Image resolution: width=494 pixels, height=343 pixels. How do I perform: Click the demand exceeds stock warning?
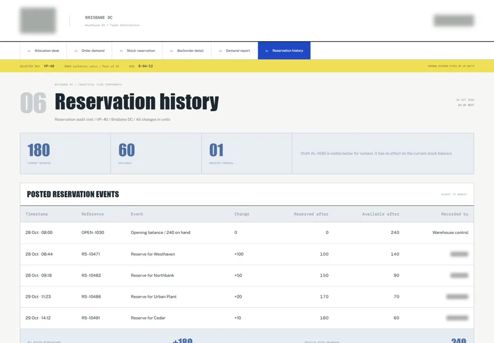coord(451,66)
